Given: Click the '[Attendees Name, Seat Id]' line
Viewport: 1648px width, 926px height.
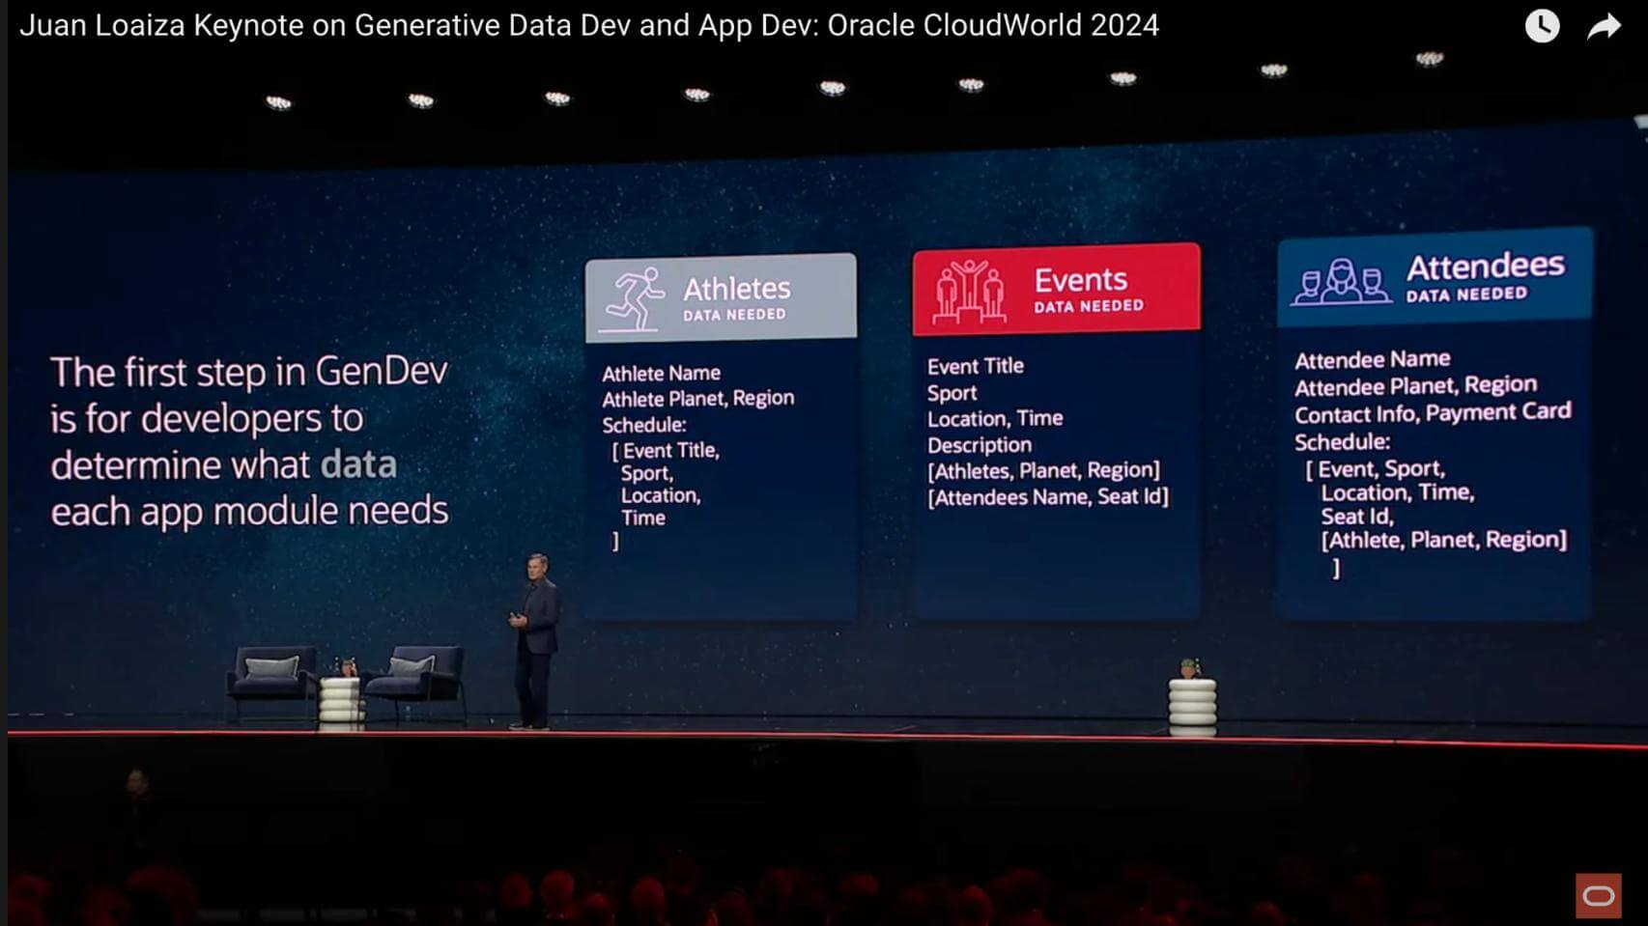Looking at the screenshot, I should point(1047,497).
